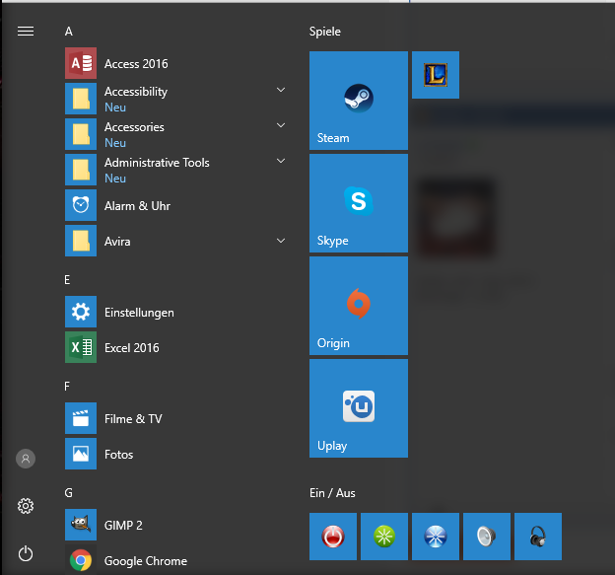Select the Administrative Tools label
This screenshot has width=615, height=575.
coord(157,163)
